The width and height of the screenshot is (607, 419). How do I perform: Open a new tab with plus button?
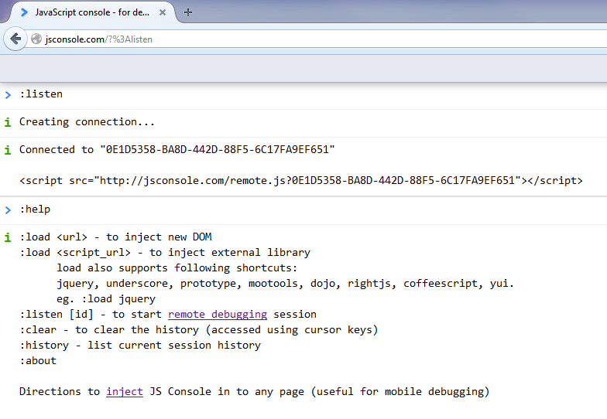(x=188, y=12)
